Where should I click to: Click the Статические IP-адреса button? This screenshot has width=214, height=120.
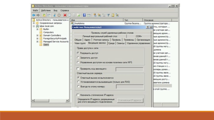130,101
